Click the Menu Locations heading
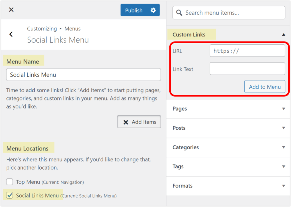 pos(27,148)
